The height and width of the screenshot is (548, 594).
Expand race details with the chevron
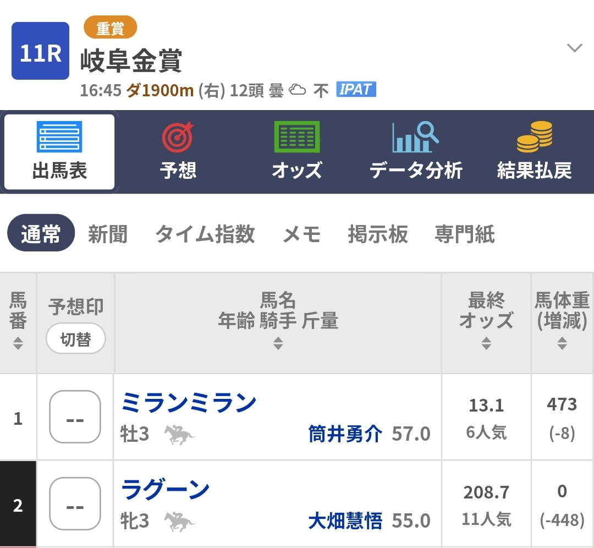tap(574, 48)
